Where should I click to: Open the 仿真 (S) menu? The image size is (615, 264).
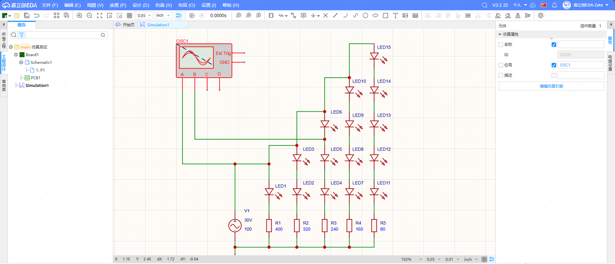click(x=163, y=5)
